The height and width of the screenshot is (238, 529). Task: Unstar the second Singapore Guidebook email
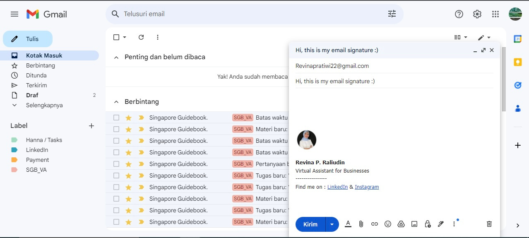pos(128,129)
